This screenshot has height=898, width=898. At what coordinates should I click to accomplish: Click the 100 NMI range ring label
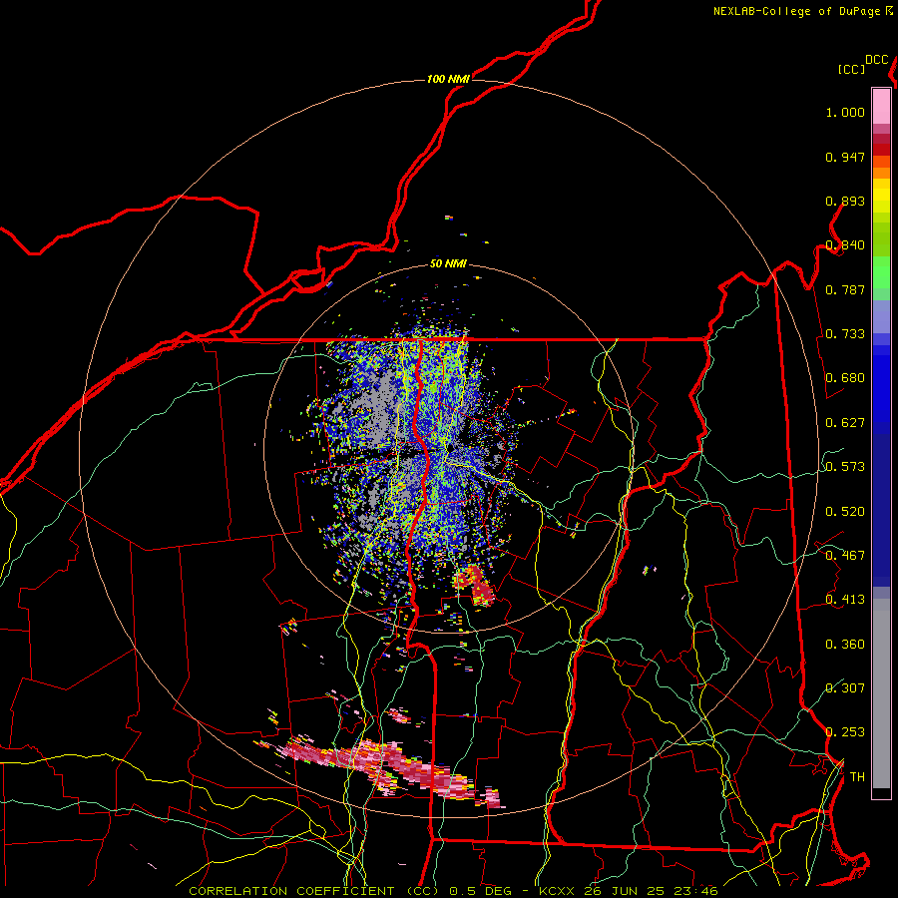448,79
